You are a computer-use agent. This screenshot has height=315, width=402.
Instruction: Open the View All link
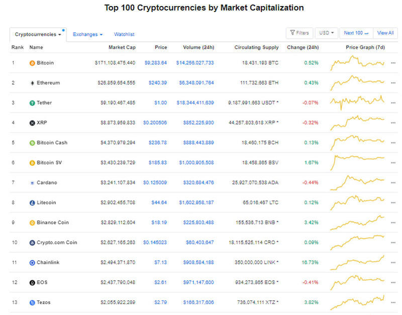click(x=385, y=33)
